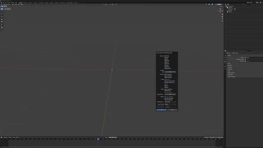
Task: Click the Blender logo menu icon
Action: tap(1, 2)
